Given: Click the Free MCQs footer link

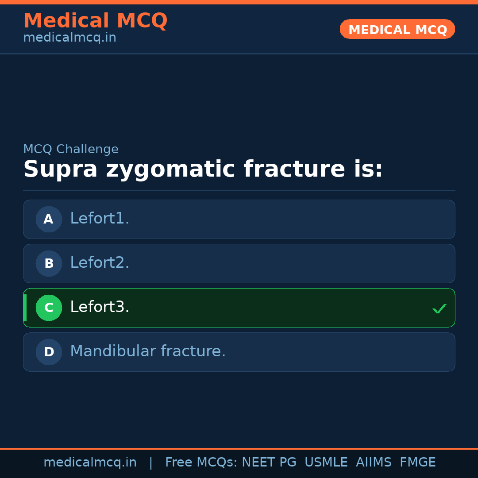Looking at the screenshot, I should tap(200, 462).
